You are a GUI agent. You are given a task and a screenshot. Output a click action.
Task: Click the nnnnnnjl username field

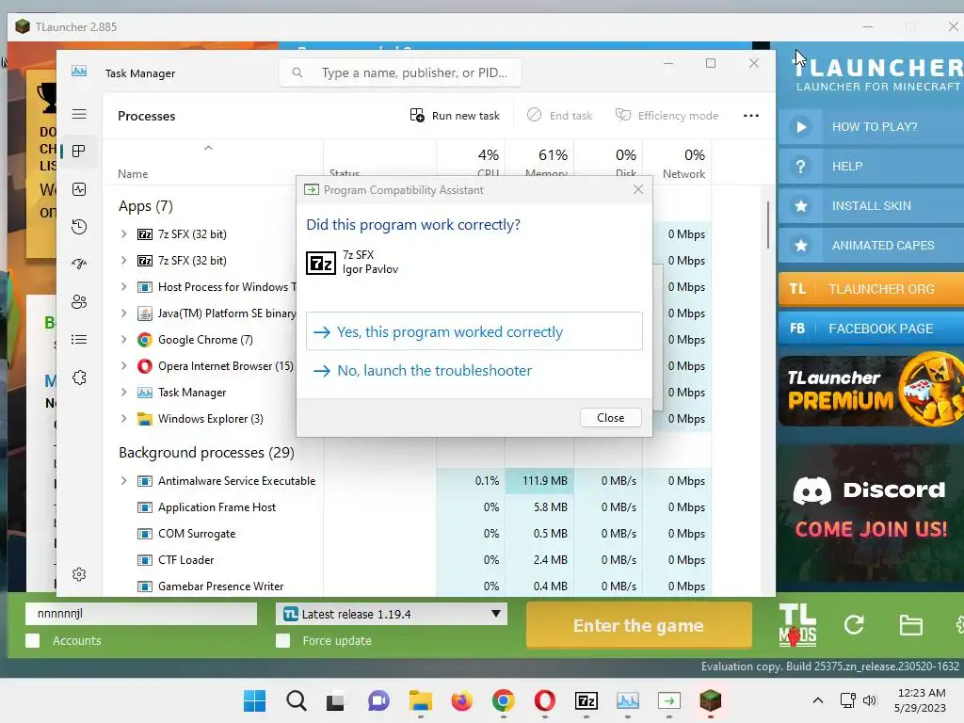coord(141,614)
